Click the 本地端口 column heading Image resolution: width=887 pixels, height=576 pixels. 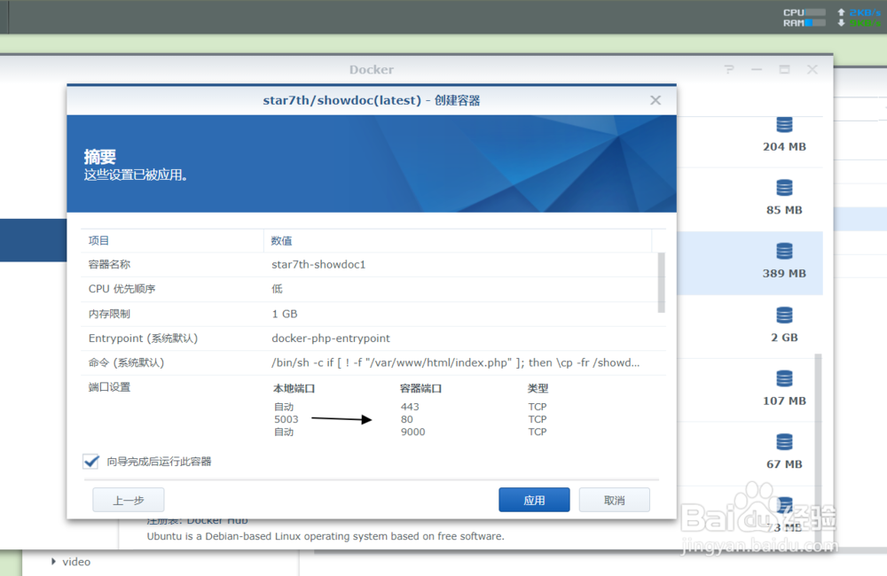tap(294, 388)
